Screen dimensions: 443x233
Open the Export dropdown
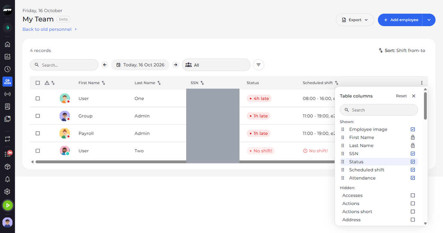355,20
